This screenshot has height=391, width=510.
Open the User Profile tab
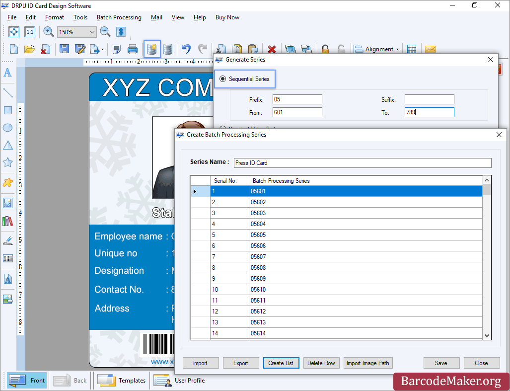[x=179, y=380]
